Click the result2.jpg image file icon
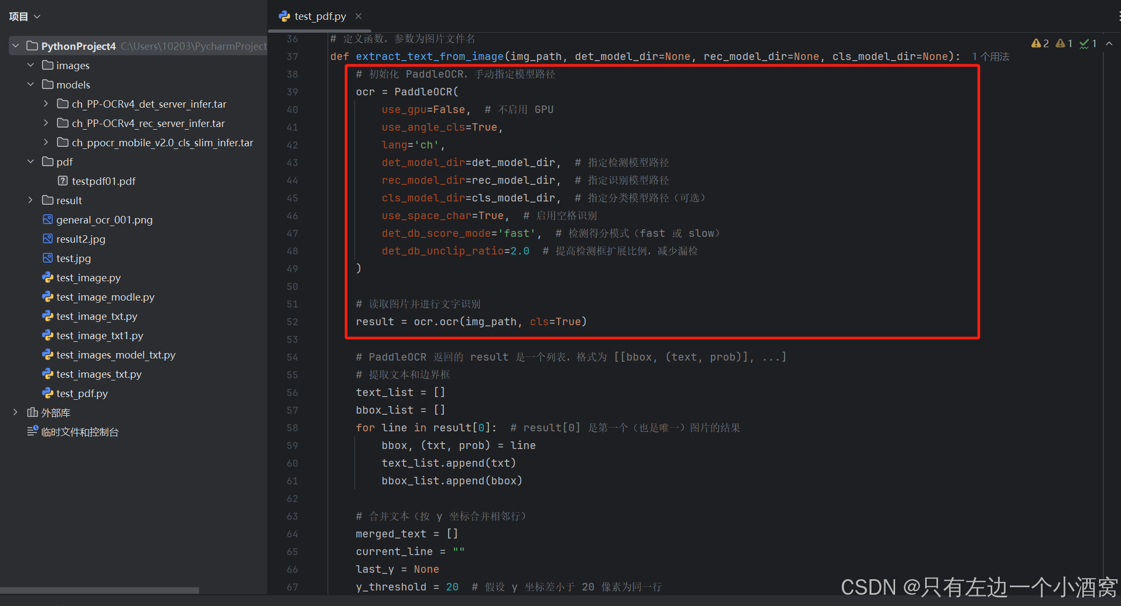 click(48, 239)
